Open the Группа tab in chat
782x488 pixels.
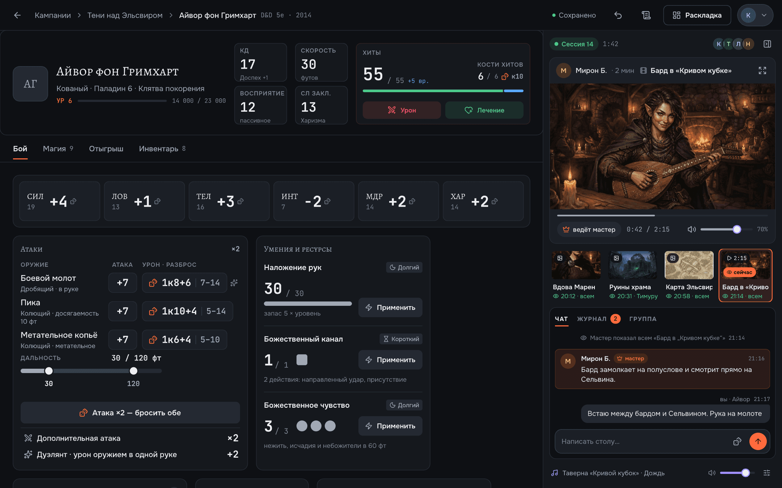coord(643,319)
